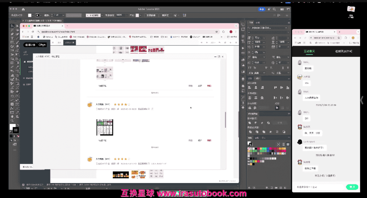Image resolution: width=367 pixels, height=198 pixels.
Task: Select interactive chat tab in right browser
Action: (309, 51)
